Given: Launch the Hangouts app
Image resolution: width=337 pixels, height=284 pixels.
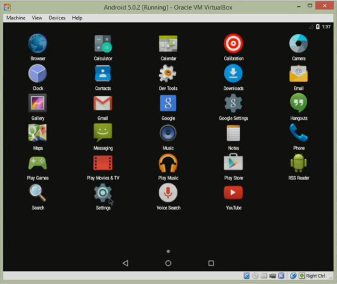Looking at the screenshot, I should tap(299, 103).
